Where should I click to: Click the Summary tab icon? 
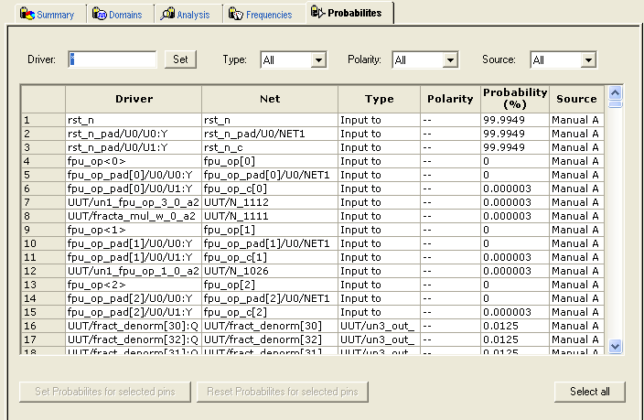tap(27, 15)
